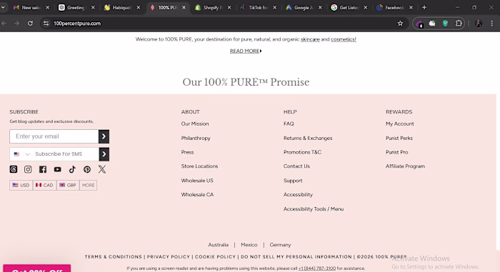Switch to the Greeting tab
This screenshot has height=272, width=500.
pos(76,7)
